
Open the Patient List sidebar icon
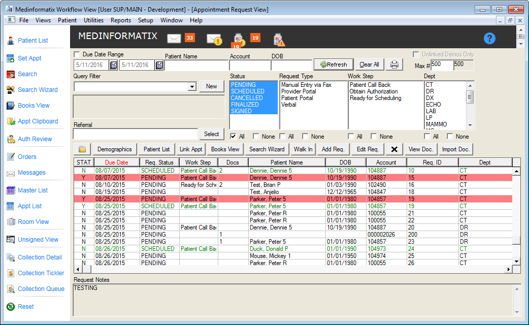pyautogui.click(x=11, y=41)
